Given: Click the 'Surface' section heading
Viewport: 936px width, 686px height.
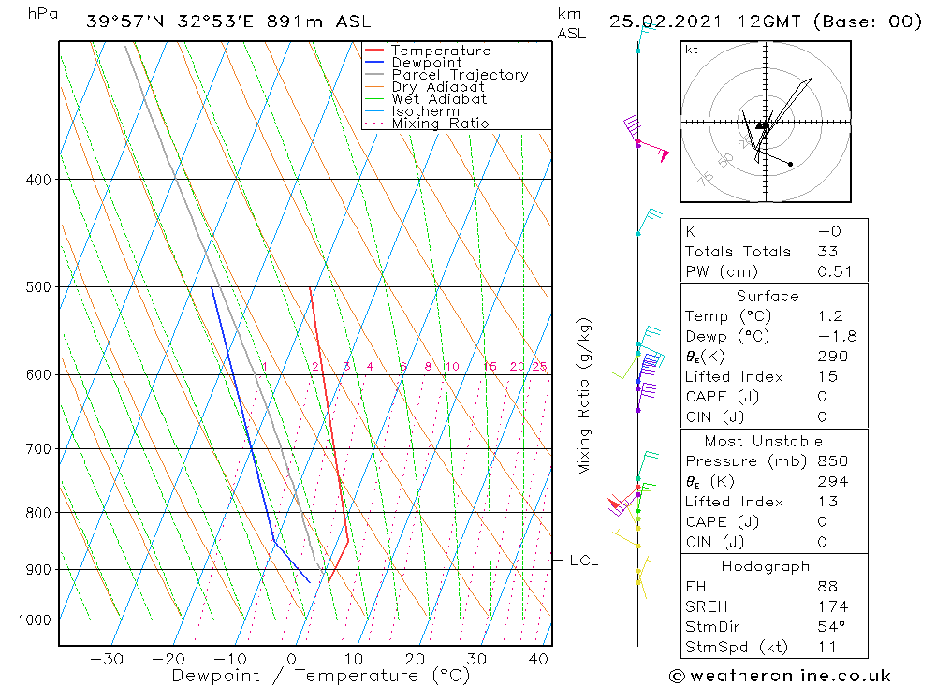Looking at the screenshot, I should click(768, 296).
